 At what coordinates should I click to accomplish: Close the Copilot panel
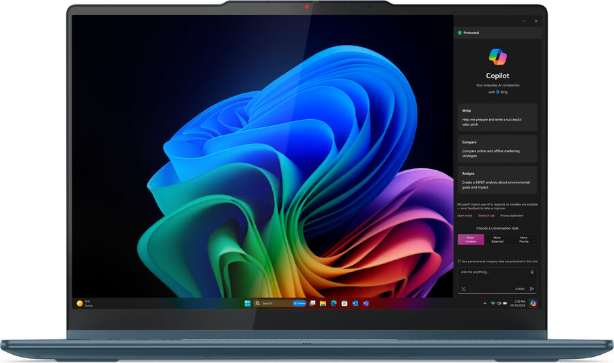point(536,21)
